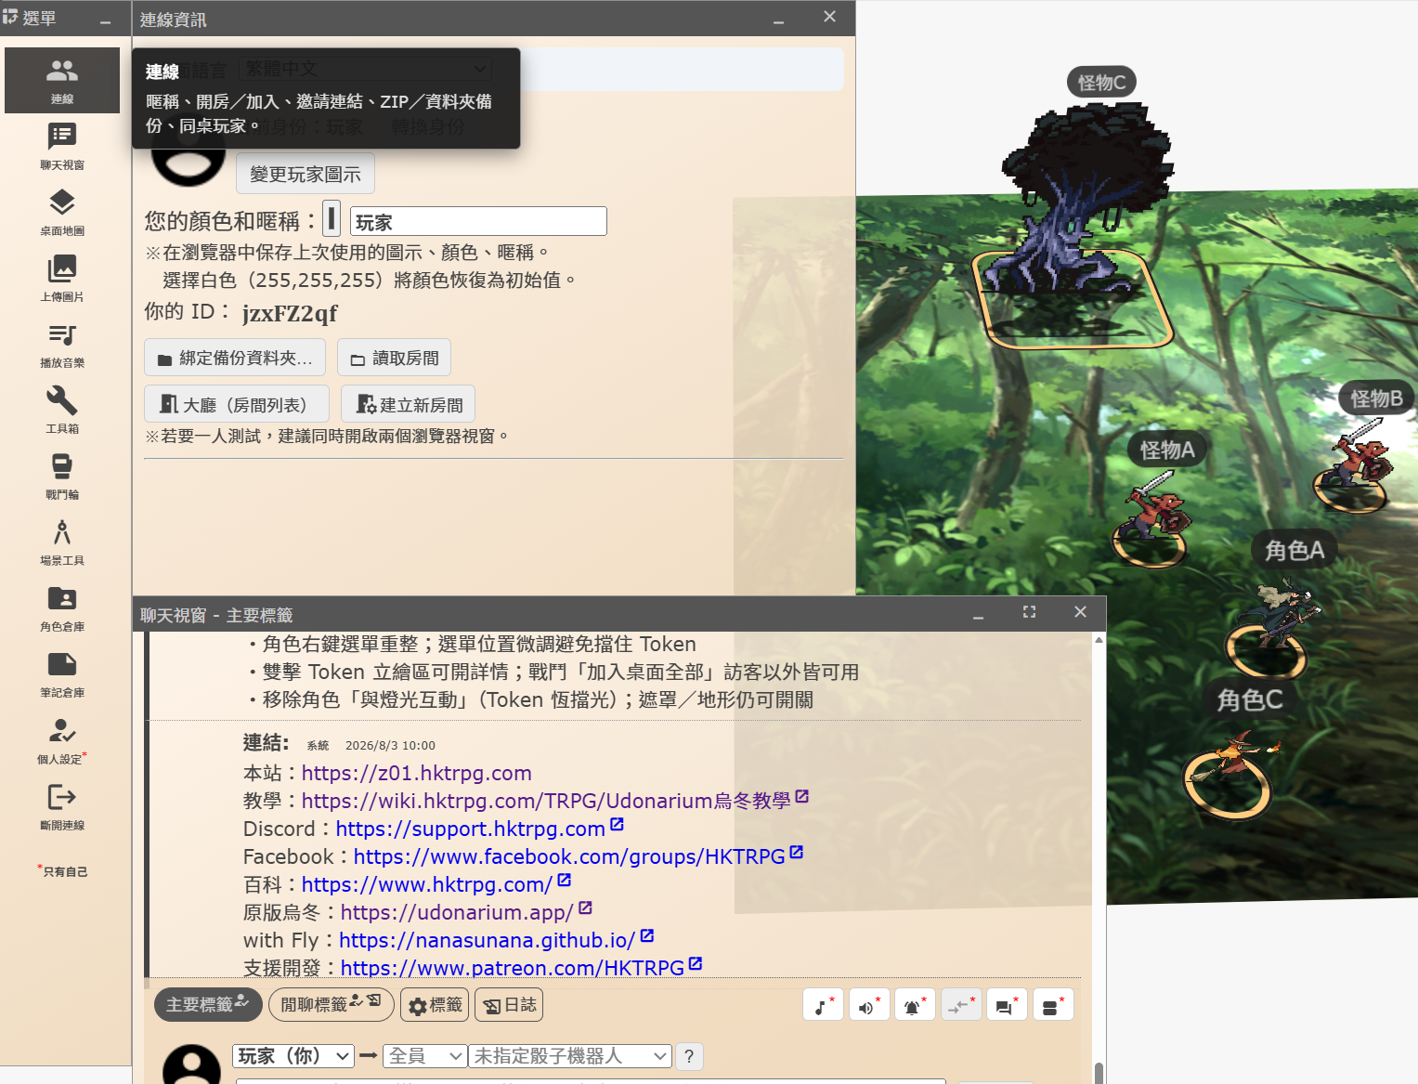Image resolution: width=1418 pixels, height=1084 pixels.
Task: Click the question mark help button
Action: 688,1056
